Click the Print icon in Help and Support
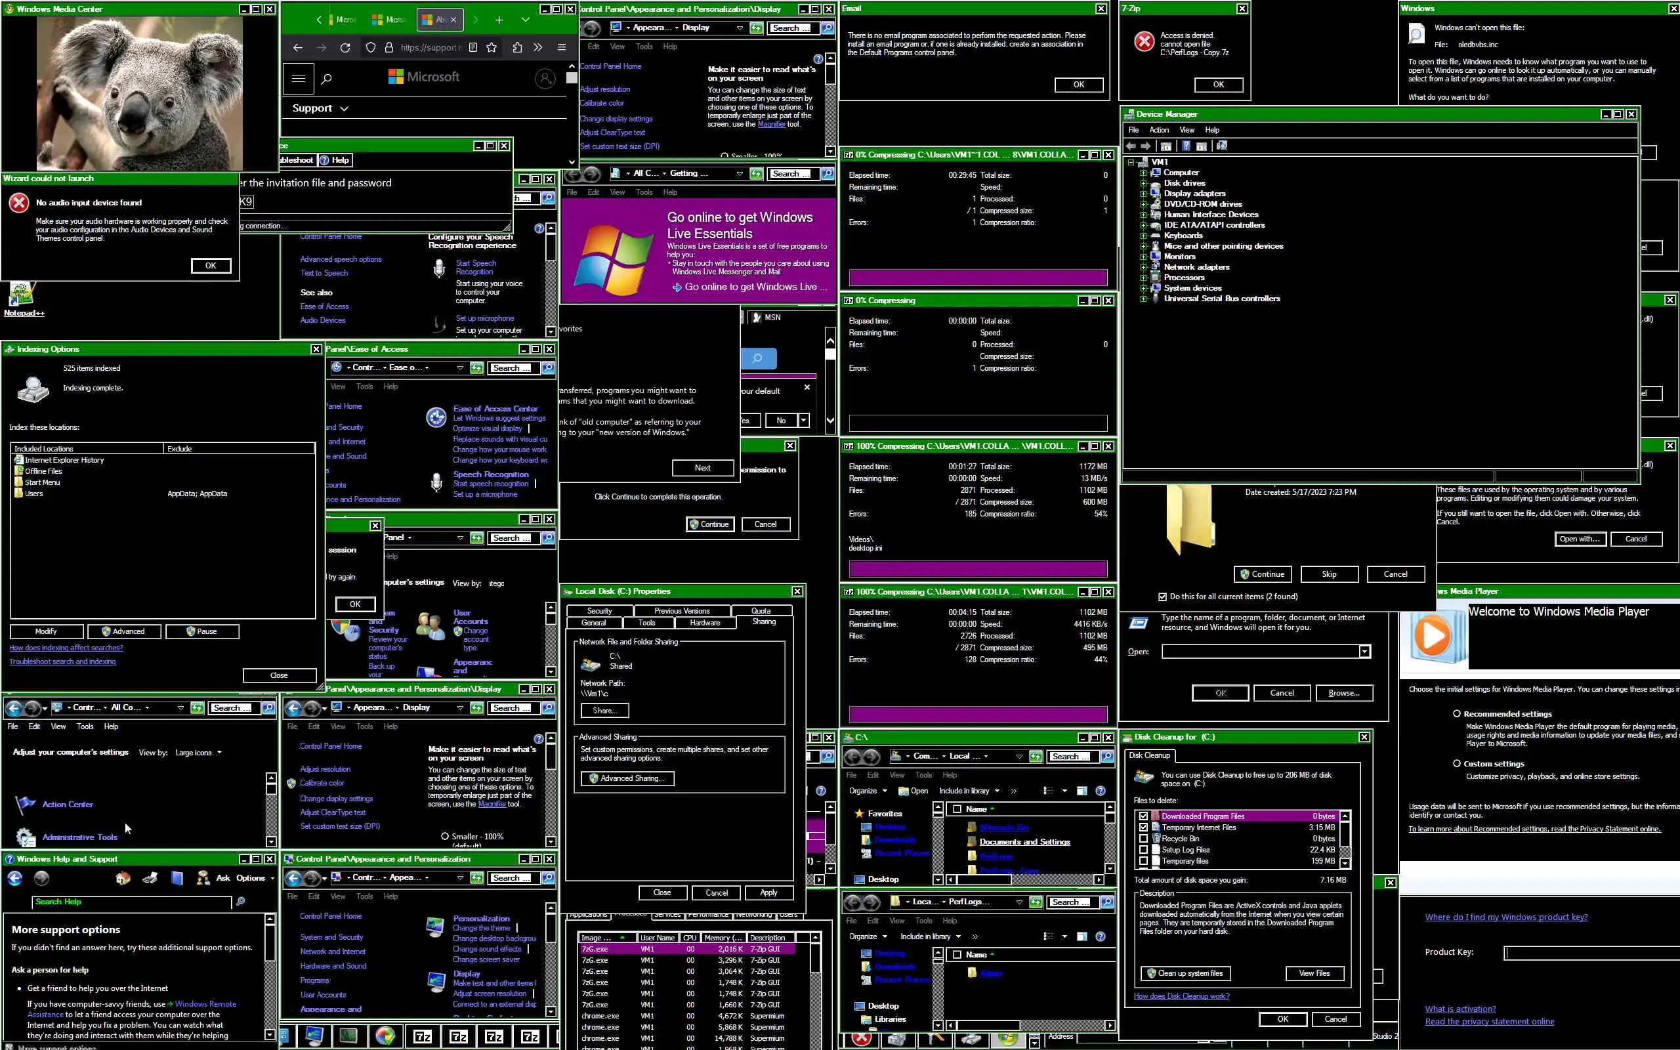Viewport: 1680px width, 1050px height. (150, 878)
